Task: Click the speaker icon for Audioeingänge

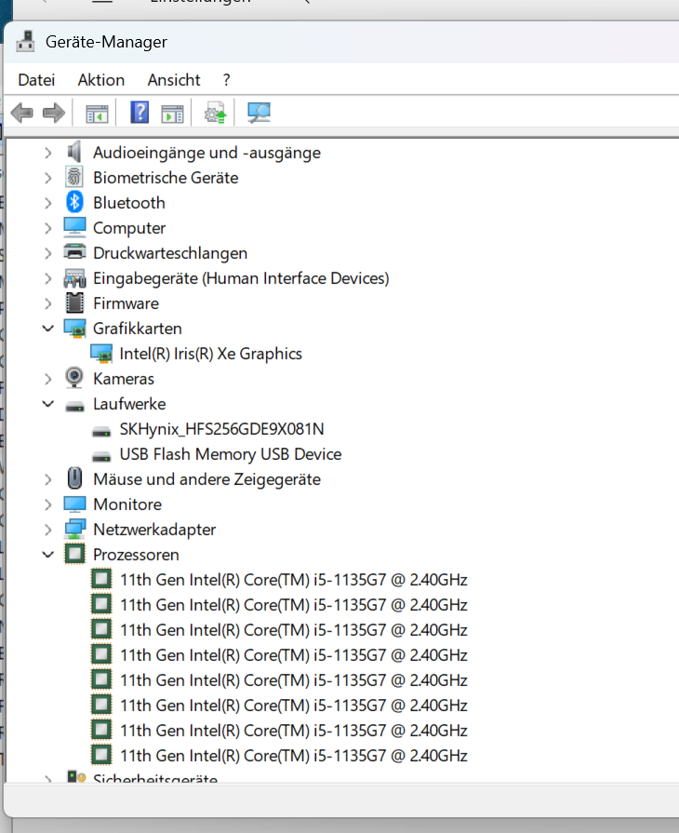Action: (74, 153)
